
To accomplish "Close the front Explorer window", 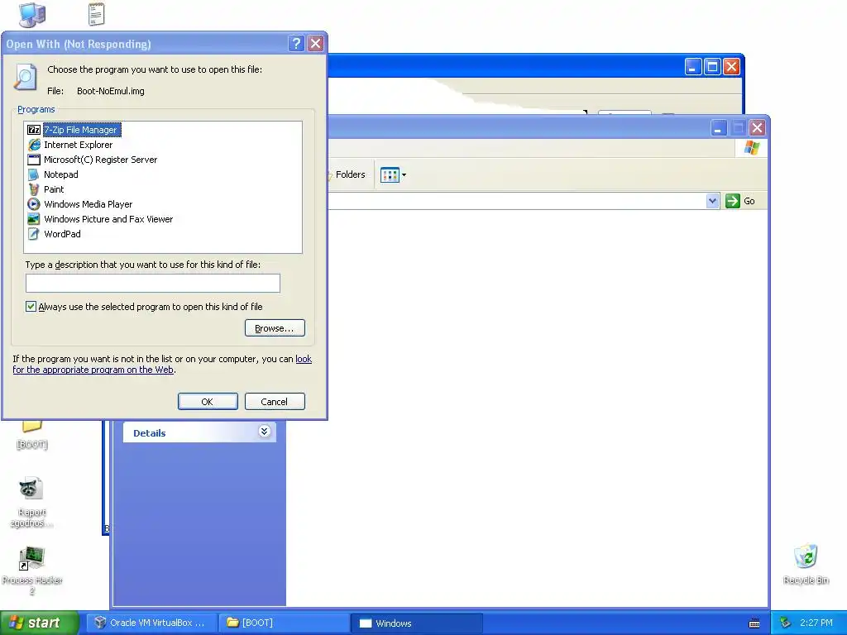I will click(x=758, y=128).
